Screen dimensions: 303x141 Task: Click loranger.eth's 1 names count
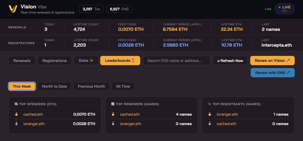pos(281,114)
